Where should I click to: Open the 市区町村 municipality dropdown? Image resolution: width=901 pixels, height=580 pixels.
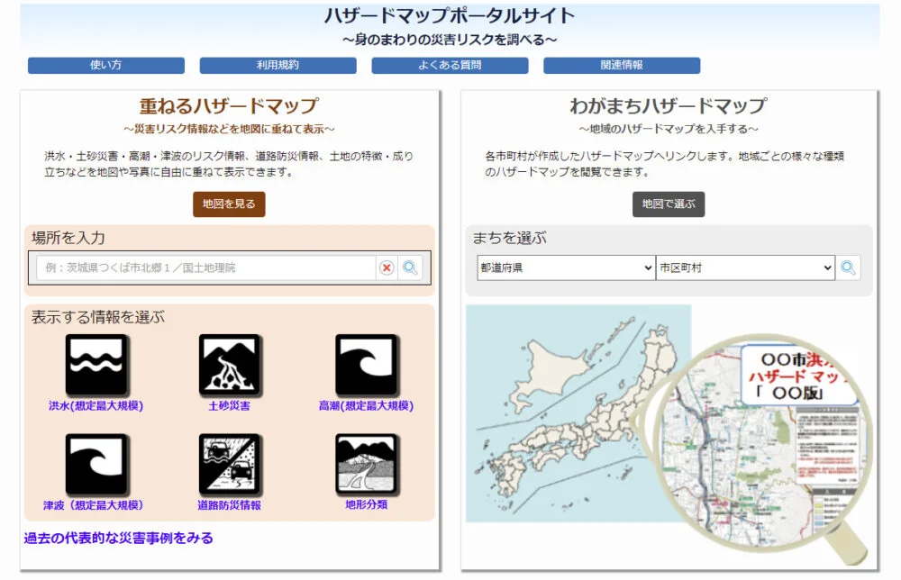click(745, 267)
